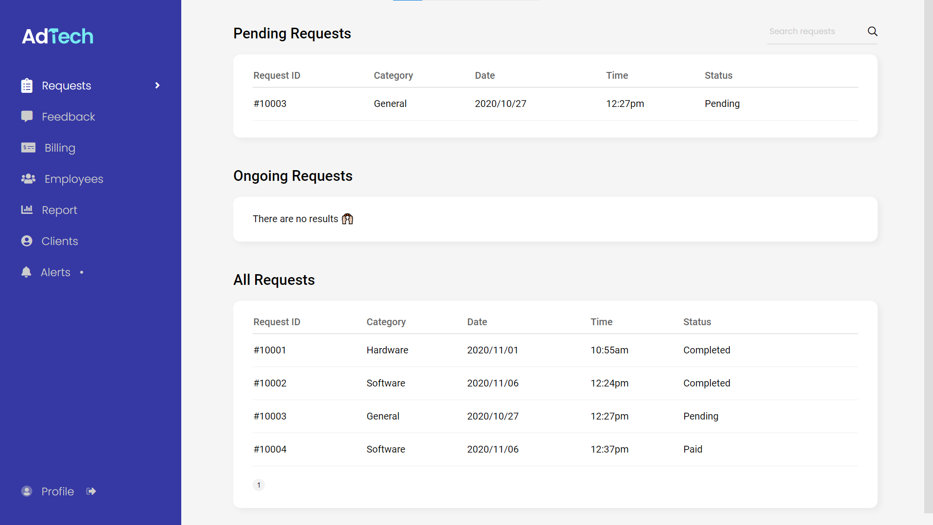Open pending request #10003 row
This screenshot has width=933, height=525.
pyautogui.click(x=555, y=104)
